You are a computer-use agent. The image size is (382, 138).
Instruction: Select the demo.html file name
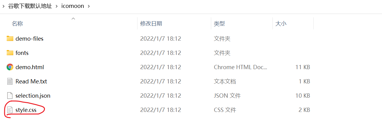point(30,67)
